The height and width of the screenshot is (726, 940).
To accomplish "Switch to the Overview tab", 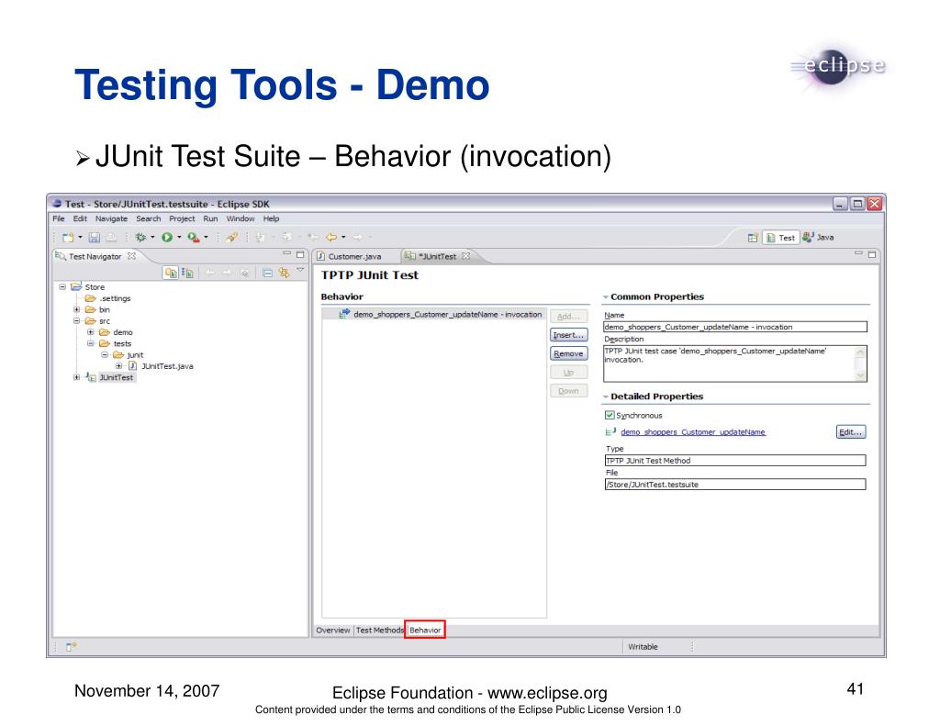I will (x=332, y=630).
